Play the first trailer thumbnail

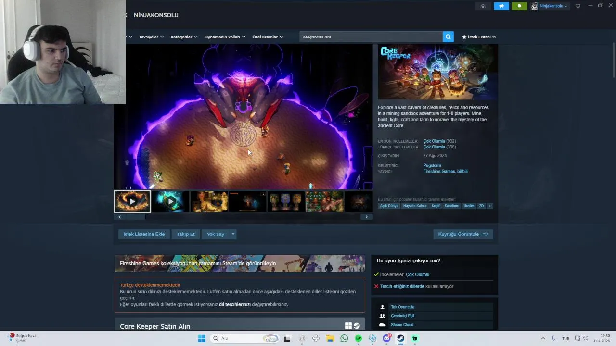132,202
